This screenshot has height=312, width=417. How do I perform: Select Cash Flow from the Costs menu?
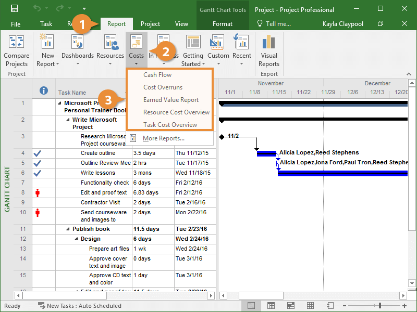tap(157, 75)
